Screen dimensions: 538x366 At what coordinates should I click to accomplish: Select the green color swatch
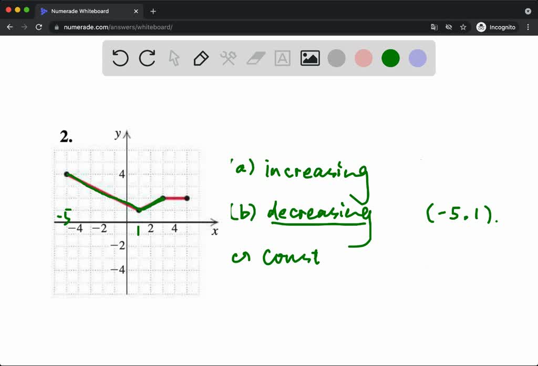[x=390, y=58]
